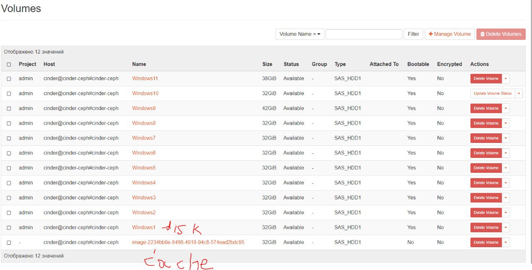Open the Volume Name filter dropdown
This screenshot has height=270, width=532.
tap(300, 34)
